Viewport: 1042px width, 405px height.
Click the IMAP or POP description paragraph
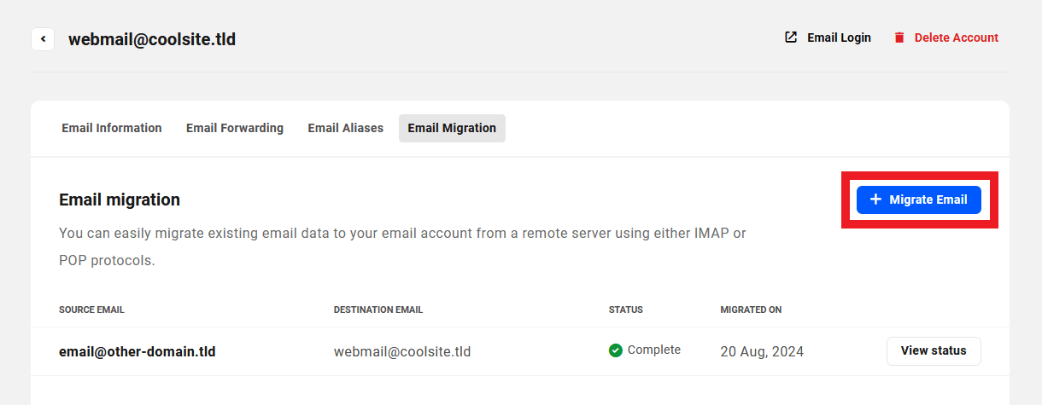pos(402,246)
